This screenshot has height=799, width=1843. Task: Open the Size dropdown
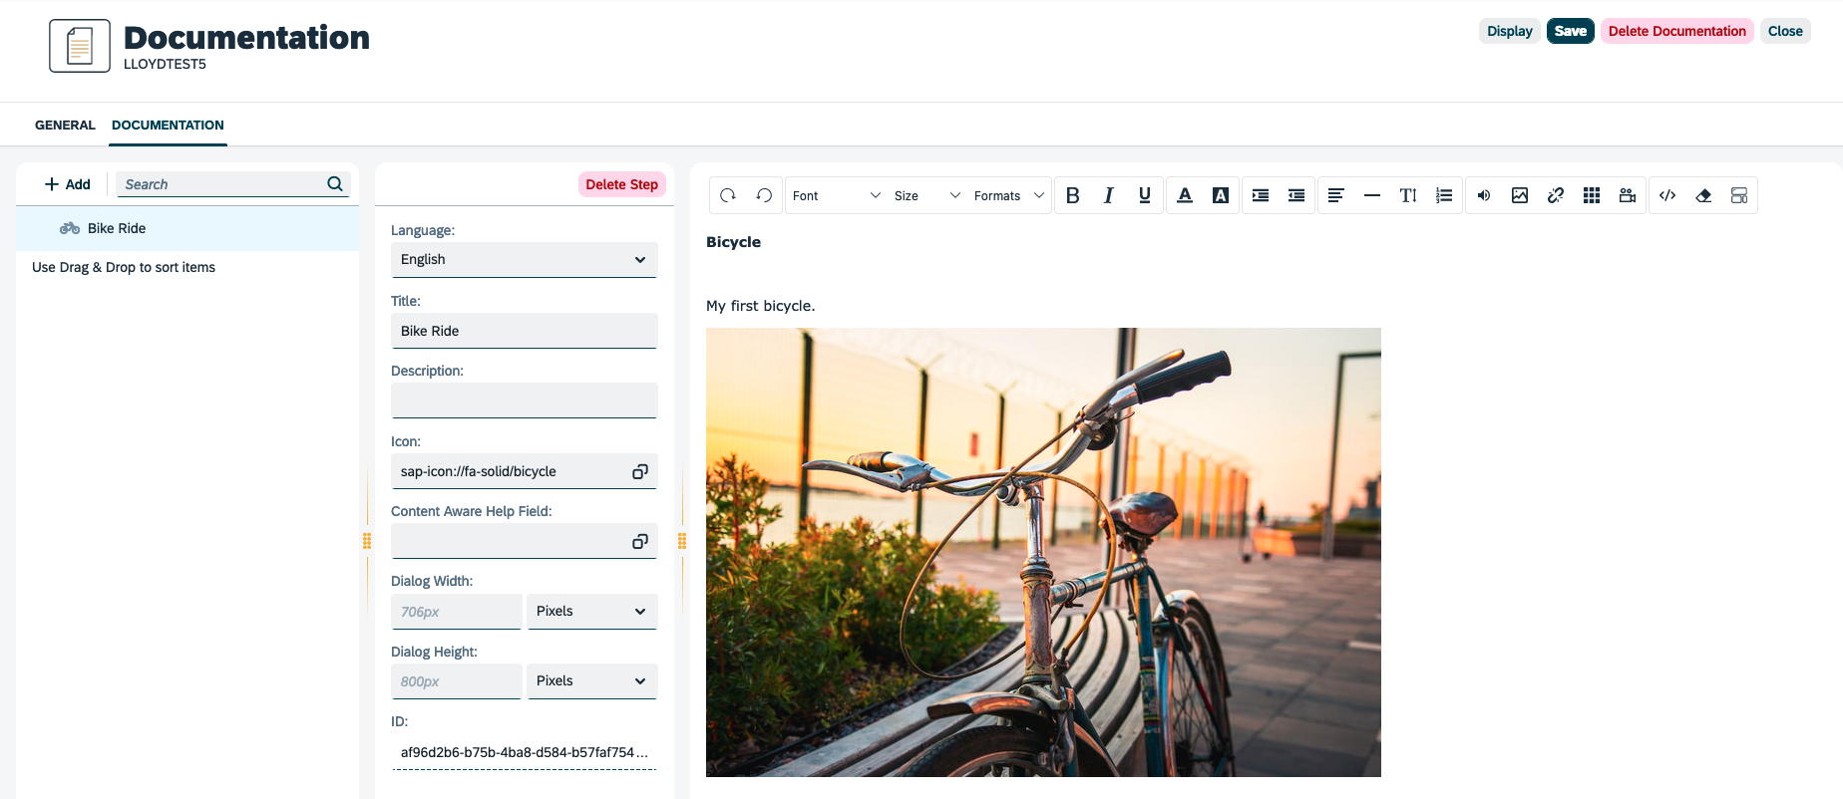(927, 195)
